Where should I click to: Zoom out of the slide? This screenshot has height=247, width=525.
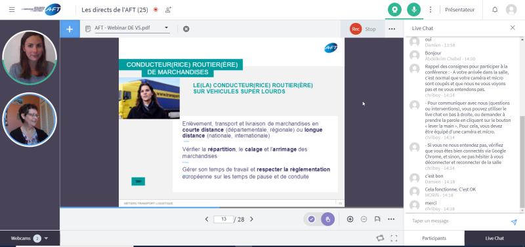pos(364,219)
